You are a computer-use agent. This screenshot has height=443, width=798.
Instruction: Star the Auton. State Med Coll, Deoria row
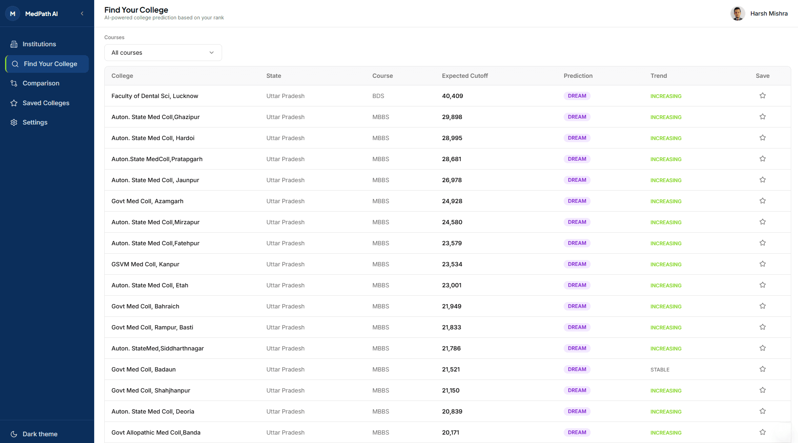[x=762, y=411]
